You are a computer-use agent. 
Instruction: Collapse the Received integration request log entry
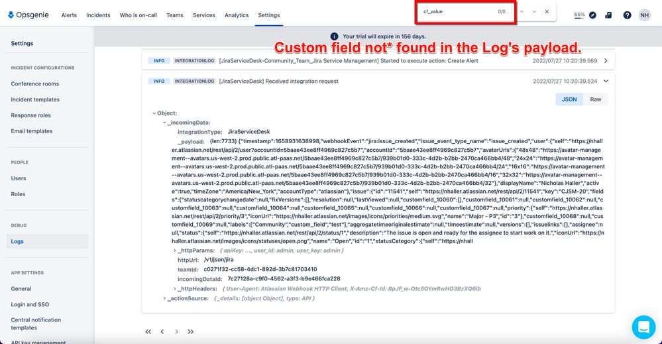pos(606,81)
